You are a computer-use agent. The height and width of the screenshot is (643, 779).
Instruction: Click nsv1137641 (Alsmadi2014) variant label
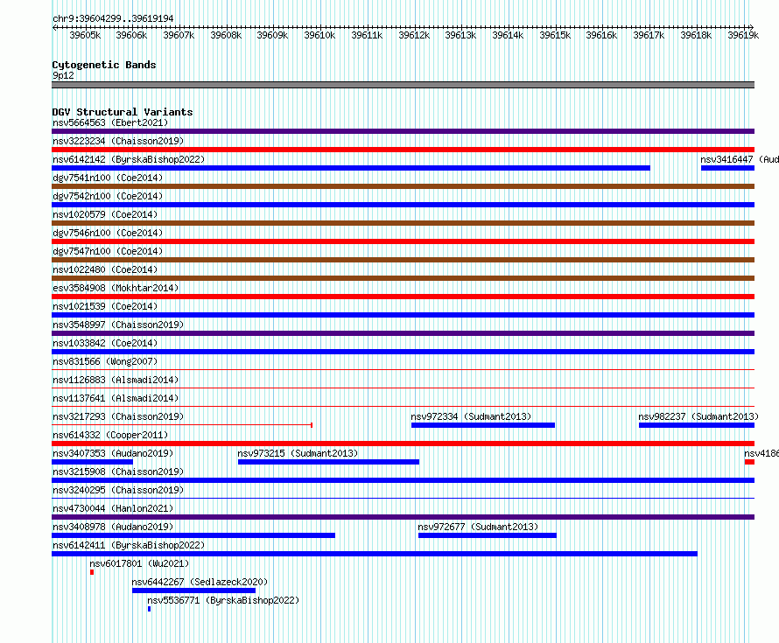116,398
